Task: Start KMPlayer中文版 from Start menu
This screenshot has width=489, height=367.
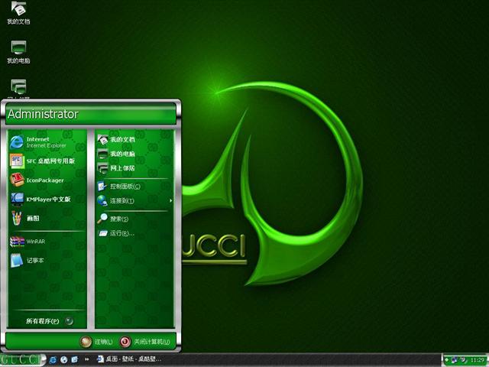Action: pos(47,199)
